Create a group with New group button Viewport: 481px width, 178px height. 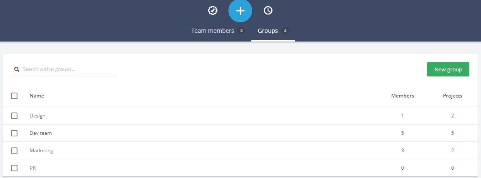[448, 69]
